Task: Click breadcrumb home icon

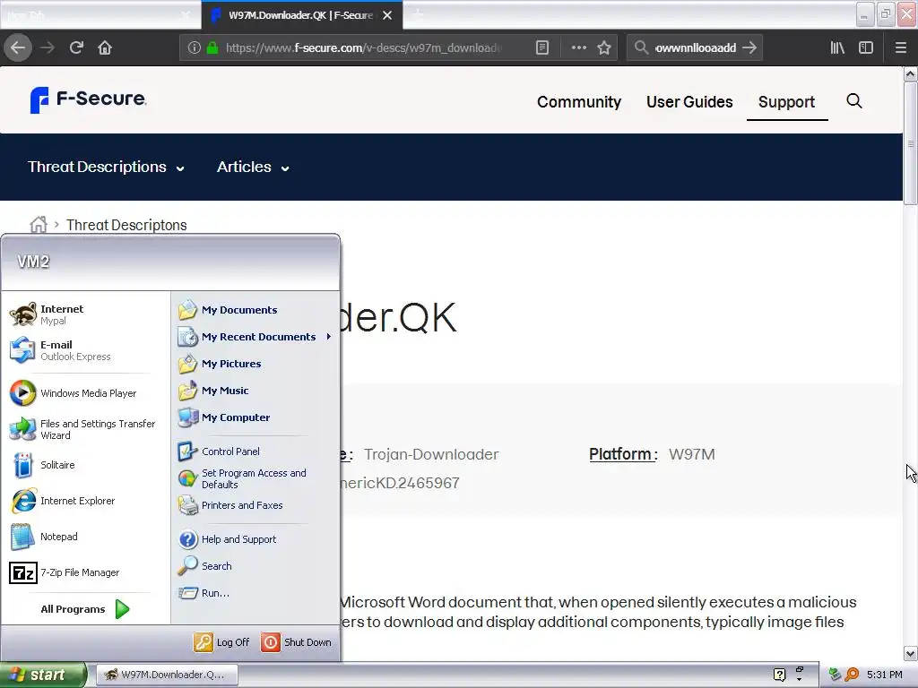Action: [39, 225]
